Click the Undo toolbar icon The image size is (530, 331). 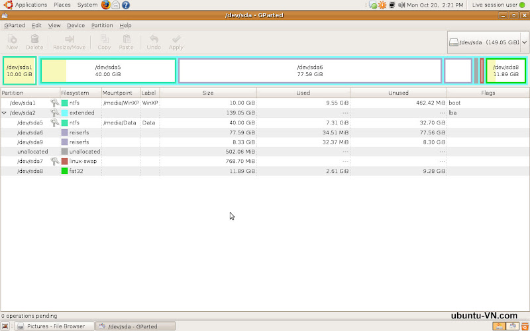tap(154, 42)
